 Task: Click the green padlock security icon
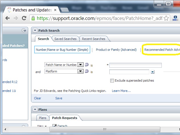[33, 18]
